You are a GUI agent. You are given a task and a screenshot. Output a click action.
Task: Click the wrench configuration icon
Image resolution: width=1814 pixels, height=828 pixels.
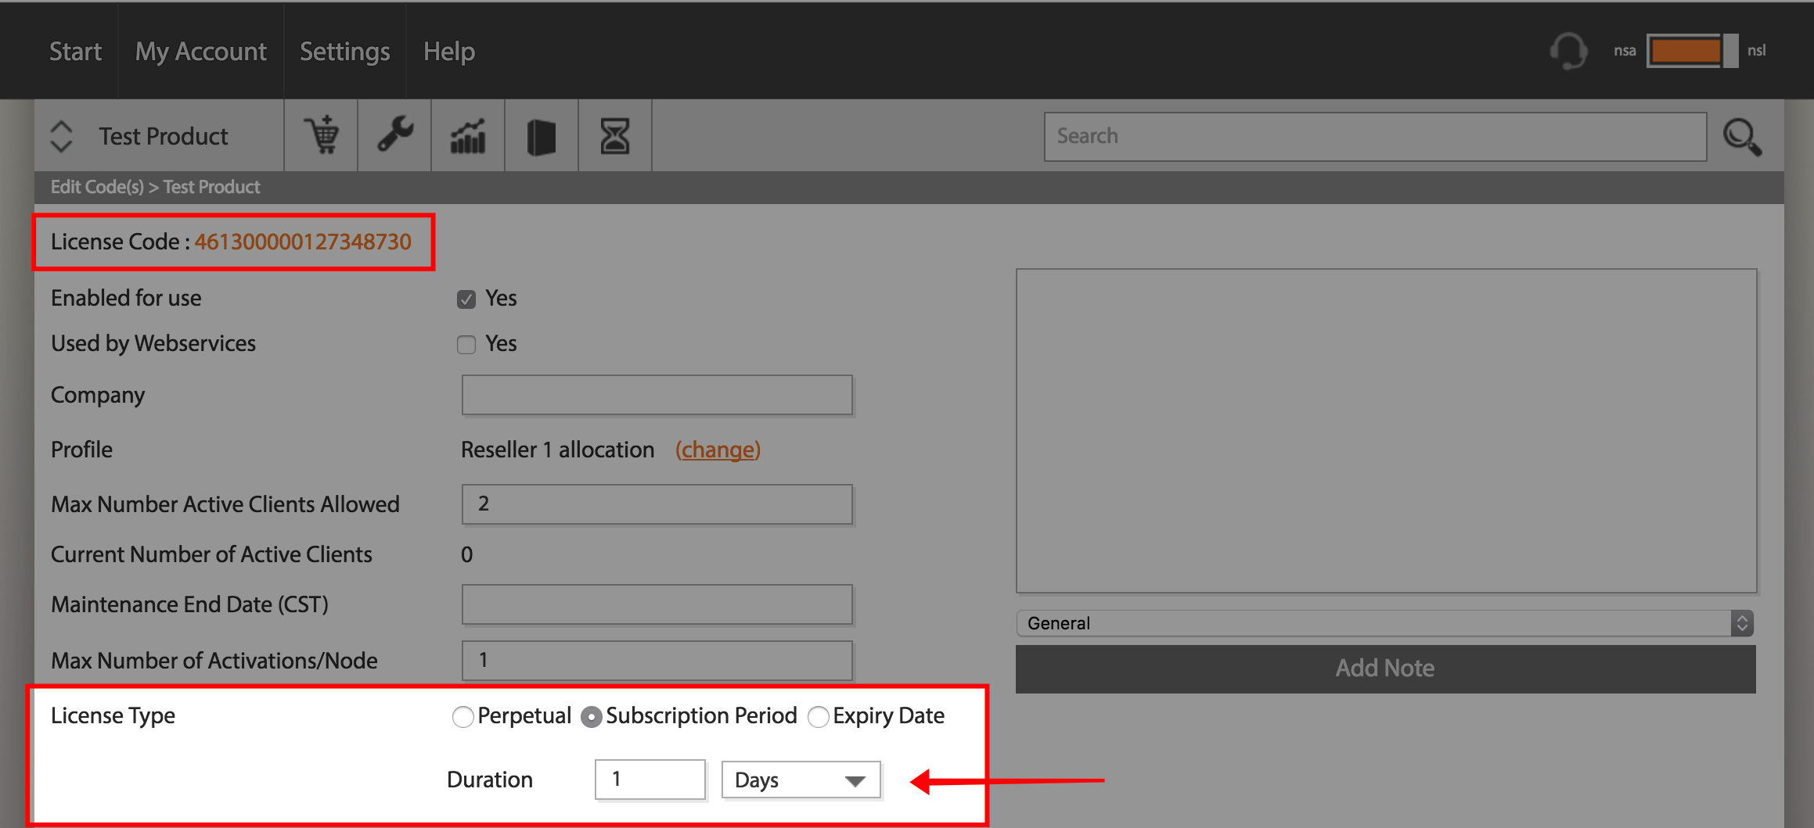coord(395,135)
